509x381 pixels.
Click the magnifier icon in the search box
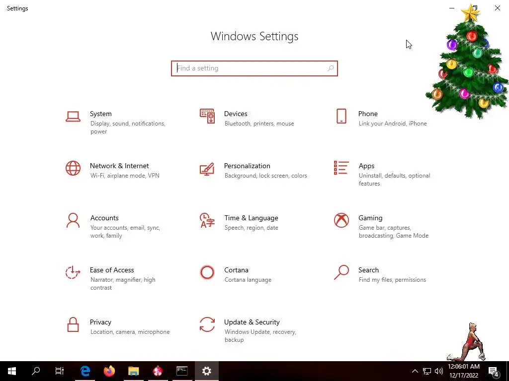[x=331, y=68]
